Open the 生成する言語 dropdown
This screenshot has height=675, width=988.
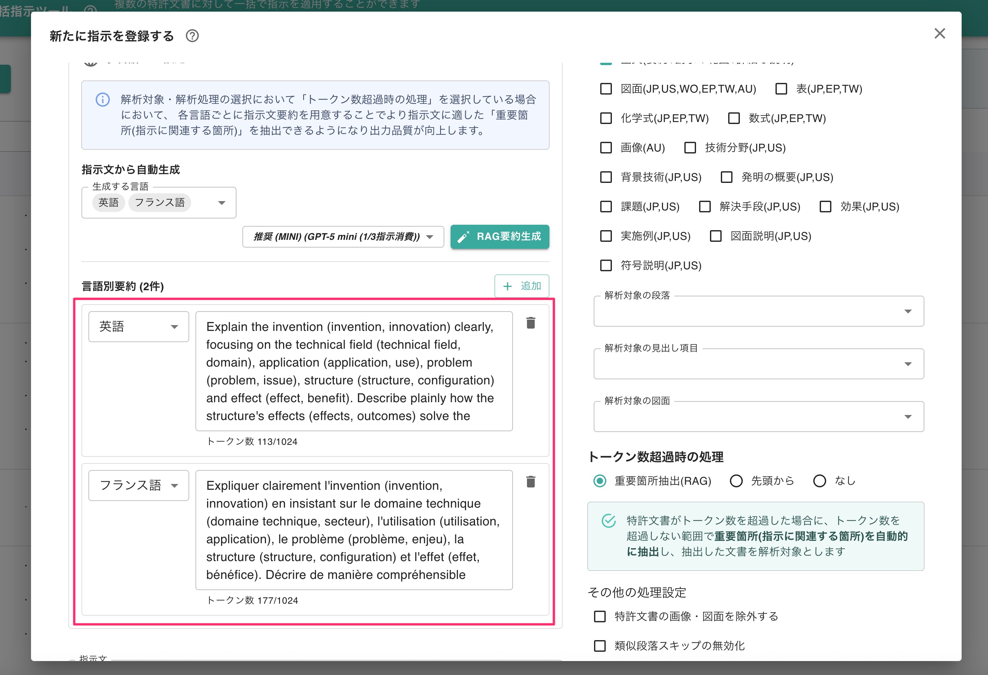(x=159, y=203)
